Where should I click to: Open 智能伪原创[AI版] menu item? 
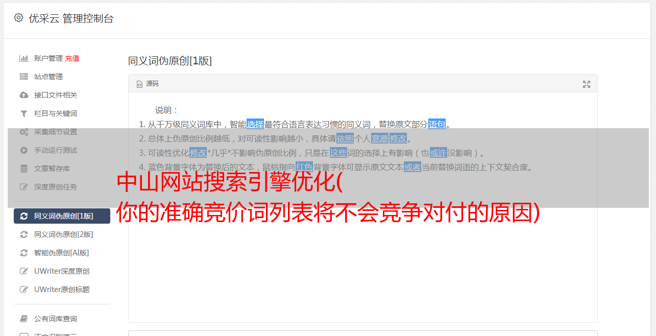[62, 253]
